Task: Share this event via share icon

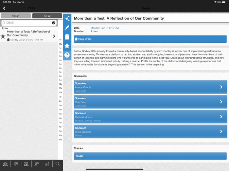Action: [67, 19]
